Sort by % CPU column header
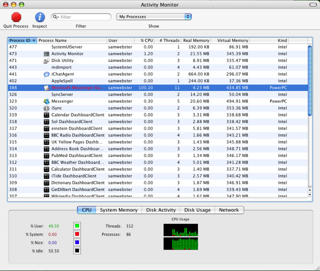Image resolution: width=320 pixels, height=271 pixels. (144, 40)
